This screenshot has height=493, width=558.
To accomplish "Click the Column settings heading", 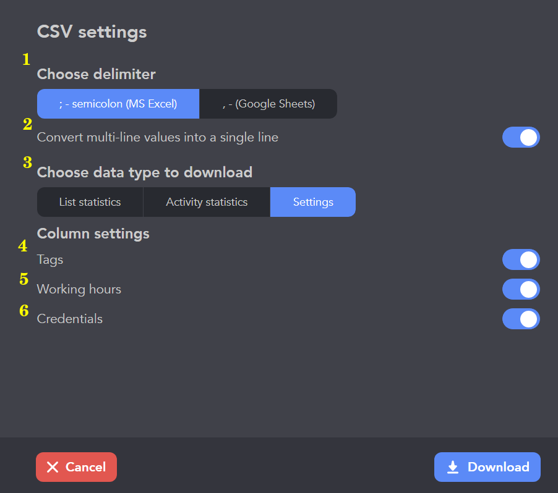I will 93,234.
